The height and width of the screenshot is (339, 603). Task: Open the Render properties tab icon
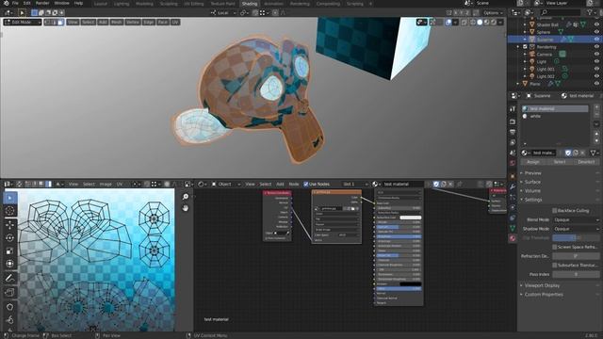click(513, 121)
